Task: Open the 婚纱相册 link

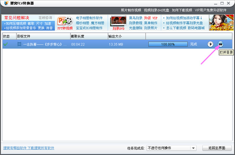Action: pos(83,23)
